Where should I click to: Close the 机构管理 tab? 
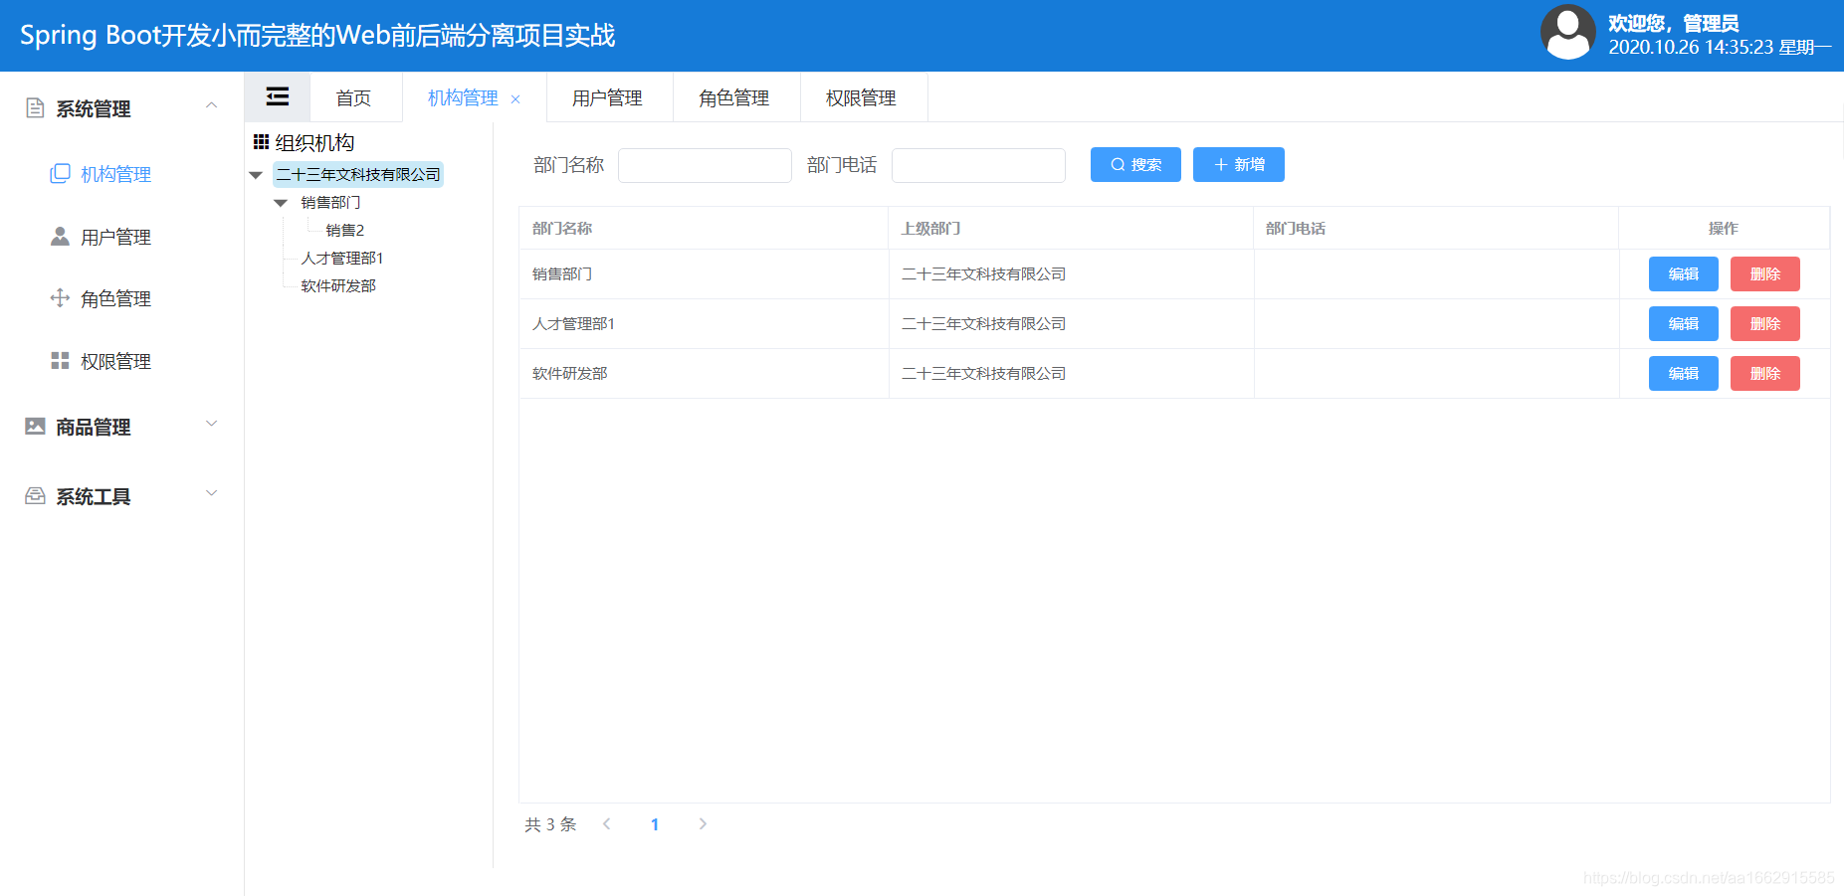pos(515,98)
